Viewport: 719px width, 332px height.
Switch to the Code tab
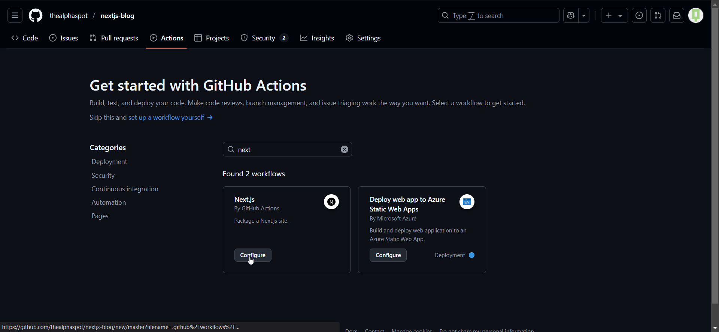coord(25,38)
